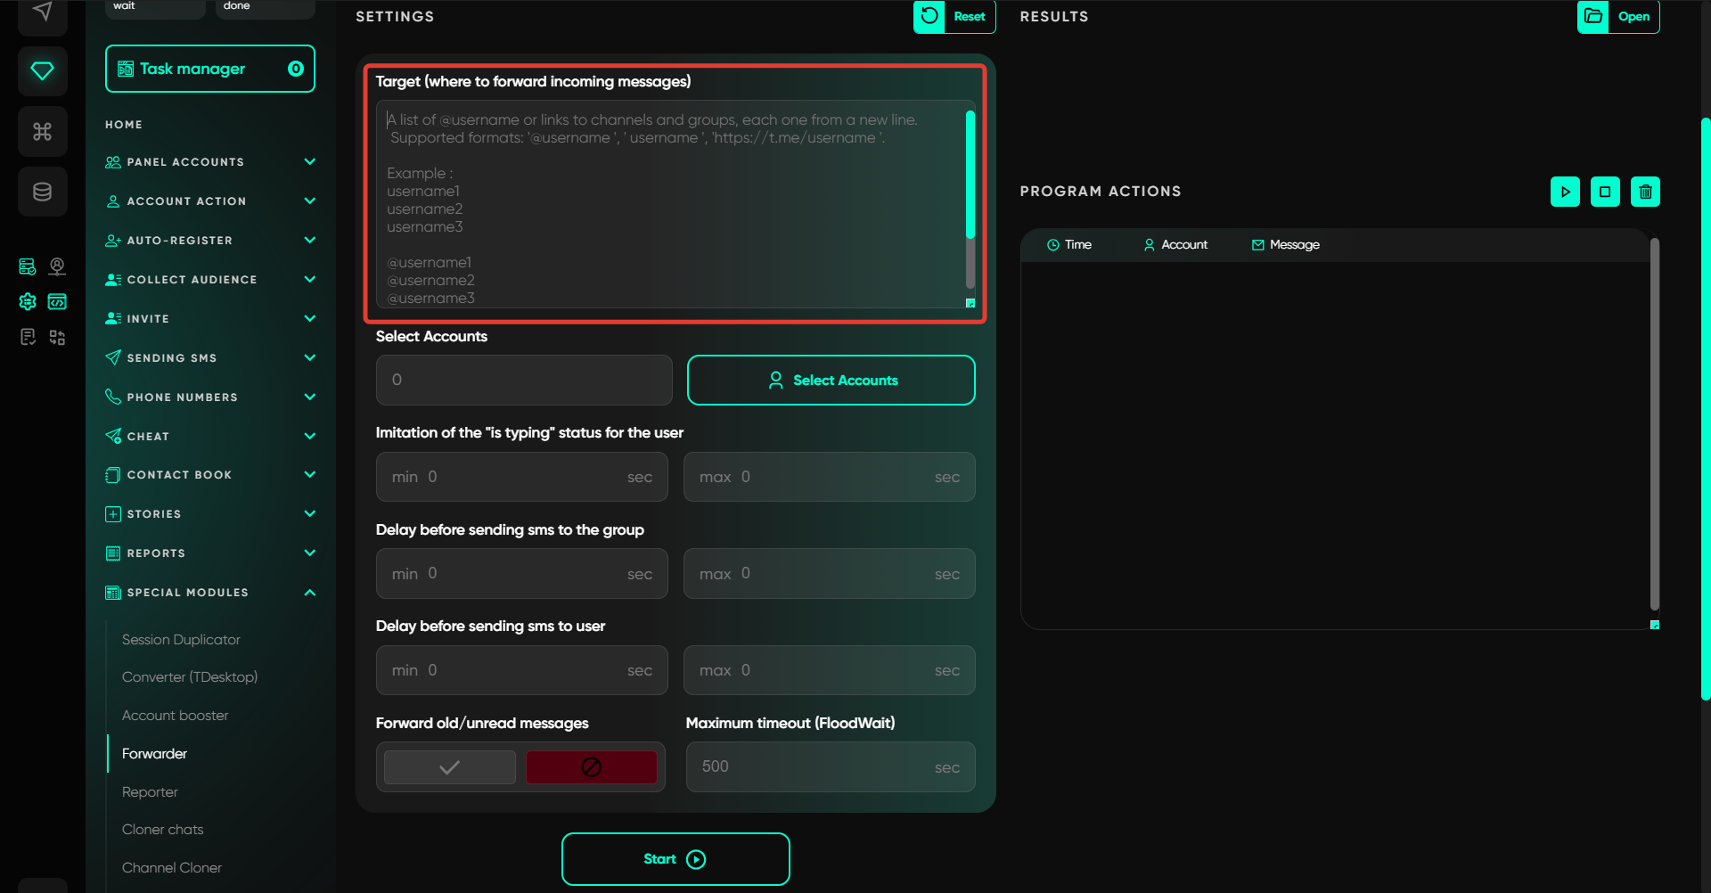Disable forwarding old/unread messages with red toggle
The height and width of the screenshot is (893, 1711).
[591, 766]
